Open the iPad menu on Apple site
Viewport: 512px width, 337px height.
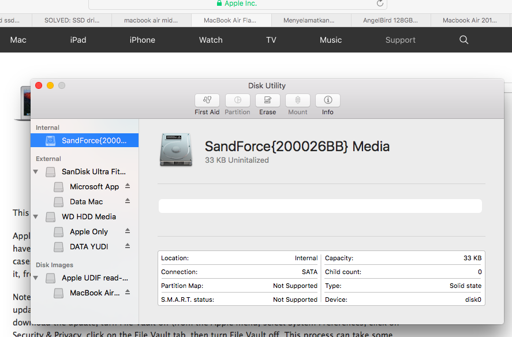tap(78, 40)
